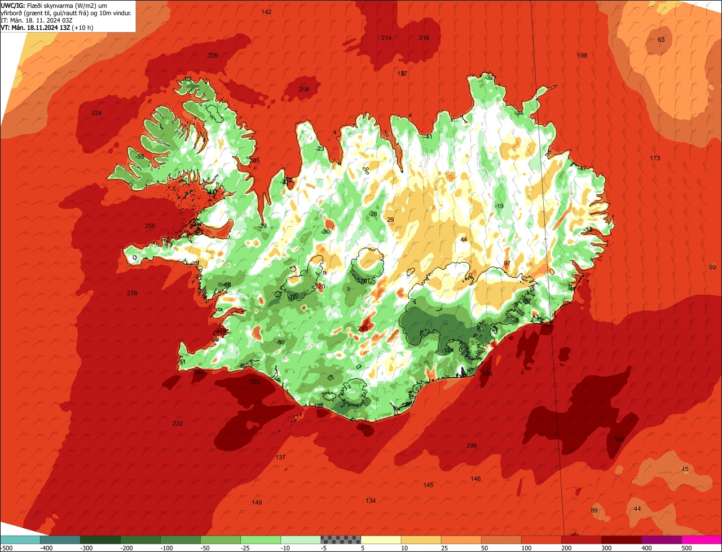
Task: Click the sea value 226
Action: point(213,55)
